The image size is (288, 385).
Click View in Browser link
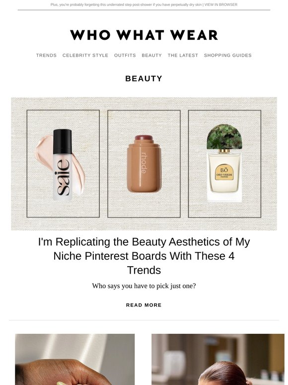pyautogui.click(x=221, y=4)
